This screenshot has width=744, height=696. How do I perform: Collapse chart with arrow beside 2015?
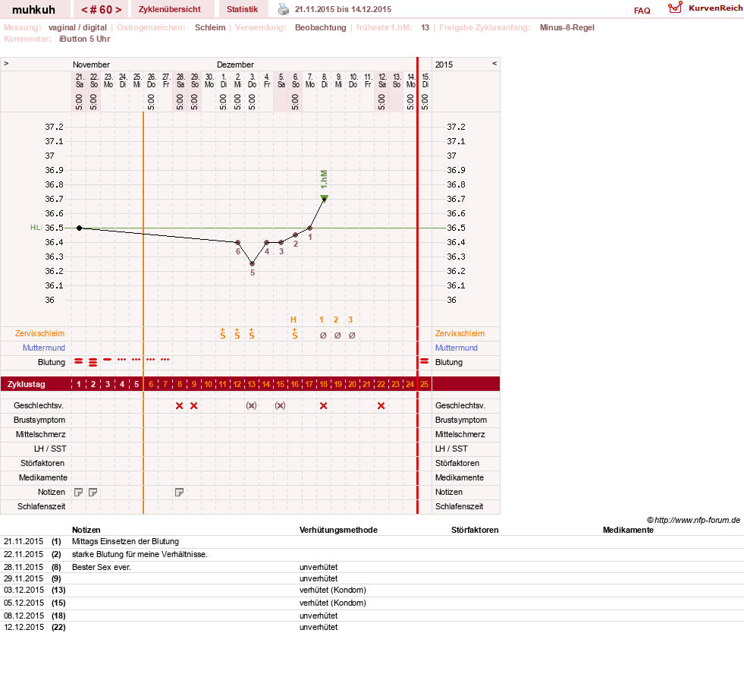pos(494,63)
